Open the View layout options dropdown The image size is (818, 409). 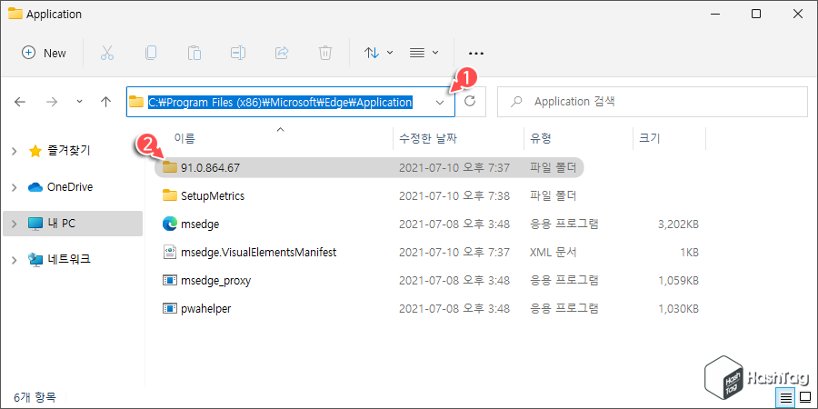point(424,54)
